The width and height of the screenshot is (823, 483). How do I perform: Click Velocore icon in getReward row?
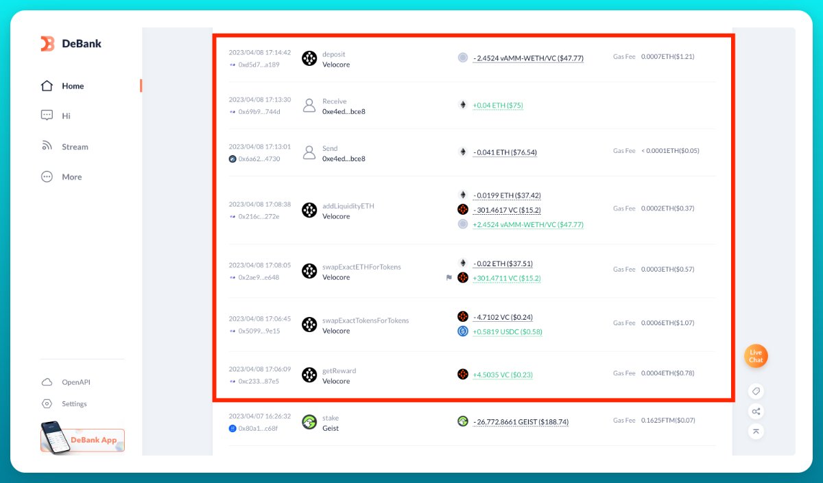click(x=309, y=375)
